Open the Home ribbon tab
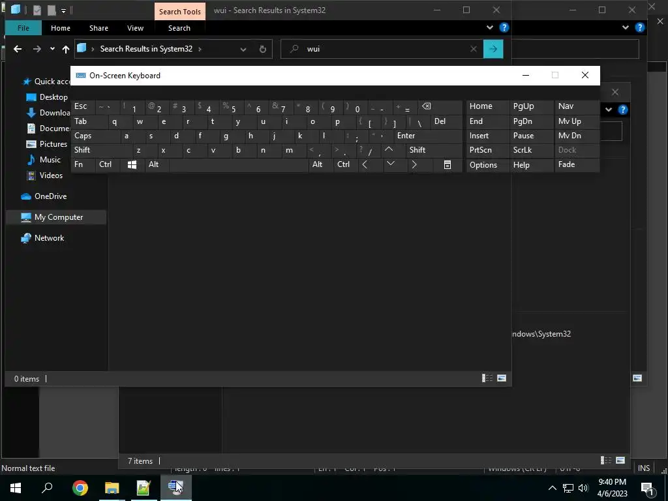Image resolution: width=668 pixels, height=501 pixels. click(x=61, y=28)
